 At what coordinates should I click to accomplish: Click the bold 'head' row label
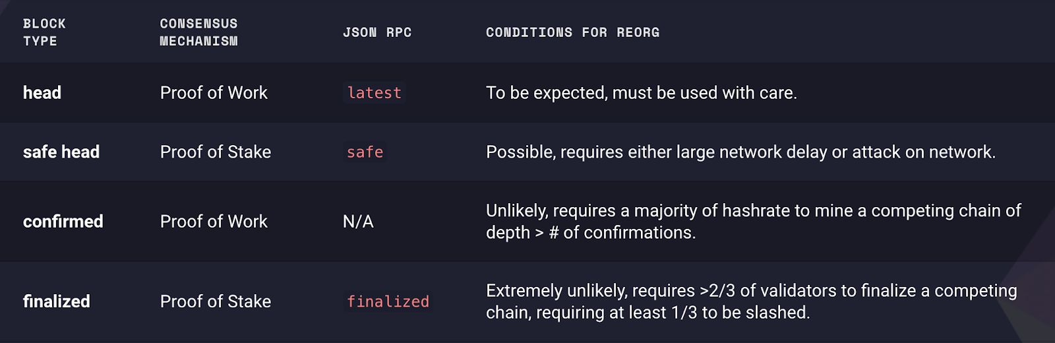pos(42,93)
